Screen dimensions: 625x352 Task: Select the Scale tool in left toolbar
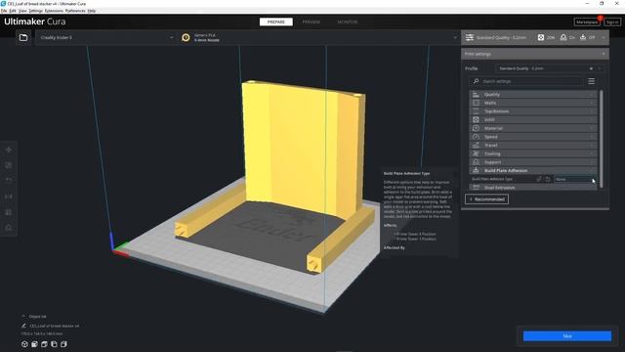coord(9,165)
